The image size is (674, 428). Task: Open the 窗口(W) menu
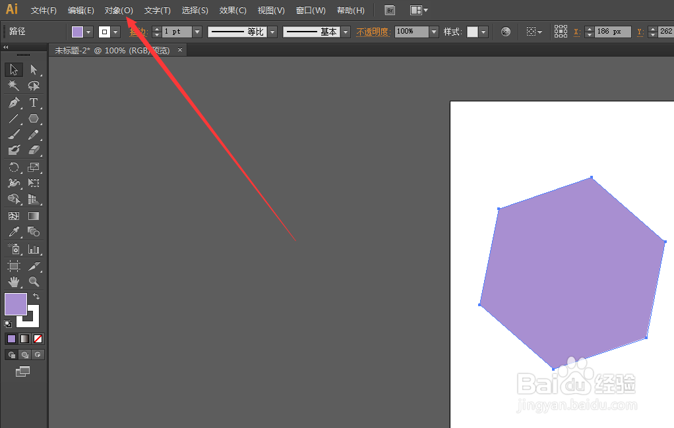tap(311, 11)
